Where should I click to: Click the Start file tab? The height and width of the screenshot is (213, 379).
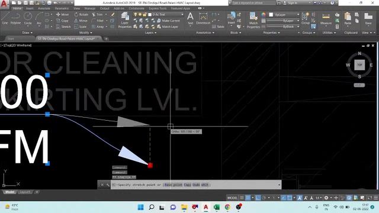11,38
